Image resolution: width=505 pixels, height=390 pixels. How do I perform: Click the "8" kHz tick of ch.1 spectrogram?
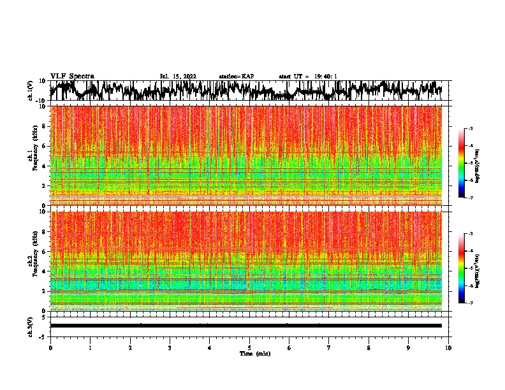coord(44,126)
